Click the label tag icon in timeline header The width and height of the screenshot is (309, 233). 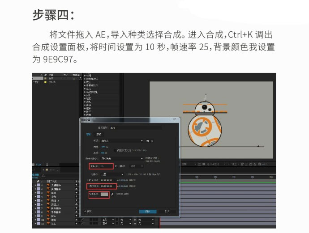pyautogui.click(x=38, y=181)
